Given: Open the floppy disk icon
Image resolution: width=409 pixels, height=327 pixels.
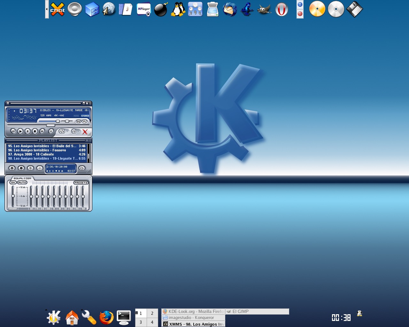Looking at the screenshot, I should [355, 9].
